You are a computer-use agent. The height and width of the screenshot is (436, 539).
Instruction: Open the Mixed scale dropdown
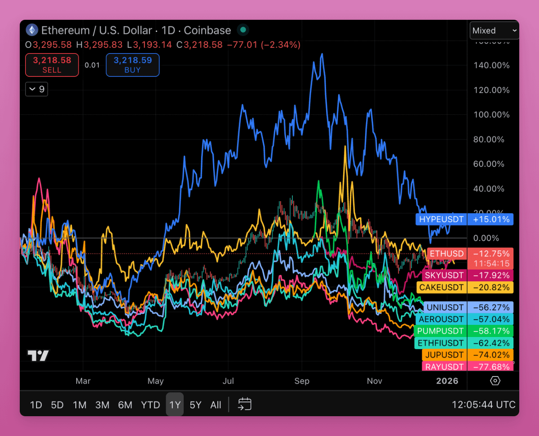point(495,31)
